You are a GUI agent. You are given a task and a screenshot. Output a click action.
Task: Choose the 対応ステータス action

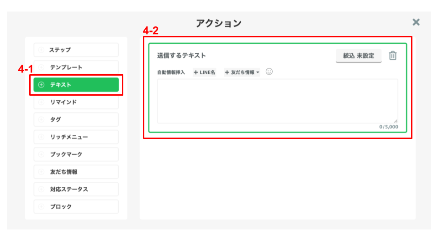click(76, 189)
